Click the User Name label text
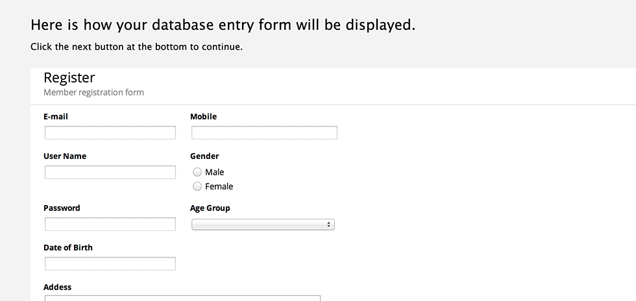 (65, 156)
